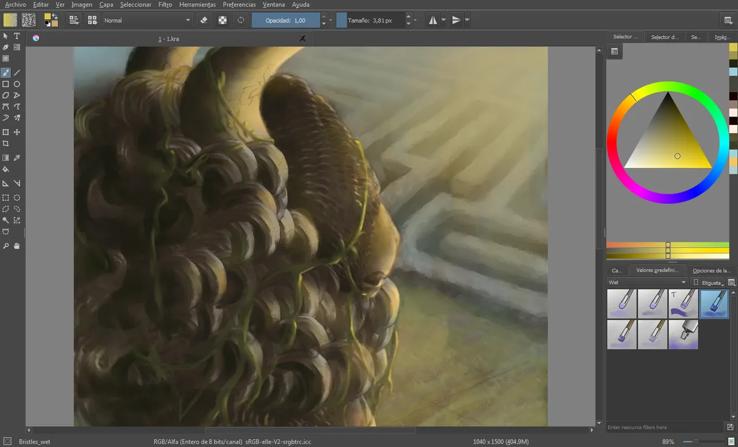Open the dropdown arrow beside Opacidad slider
This screenshot has width=738, height=447.
[330, 20]
